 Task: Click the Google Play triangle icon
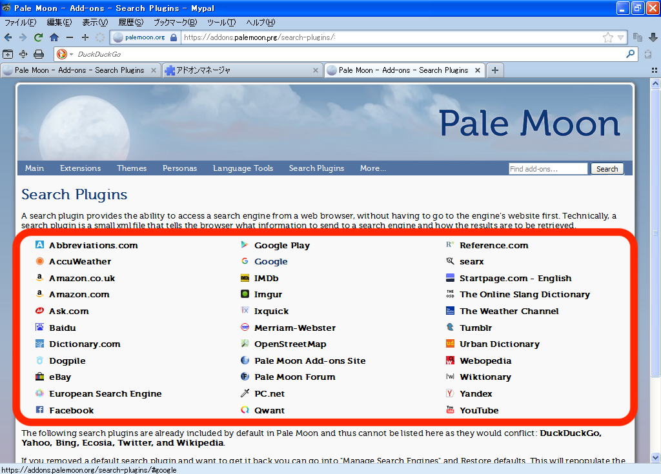click(x=245, y=245)
